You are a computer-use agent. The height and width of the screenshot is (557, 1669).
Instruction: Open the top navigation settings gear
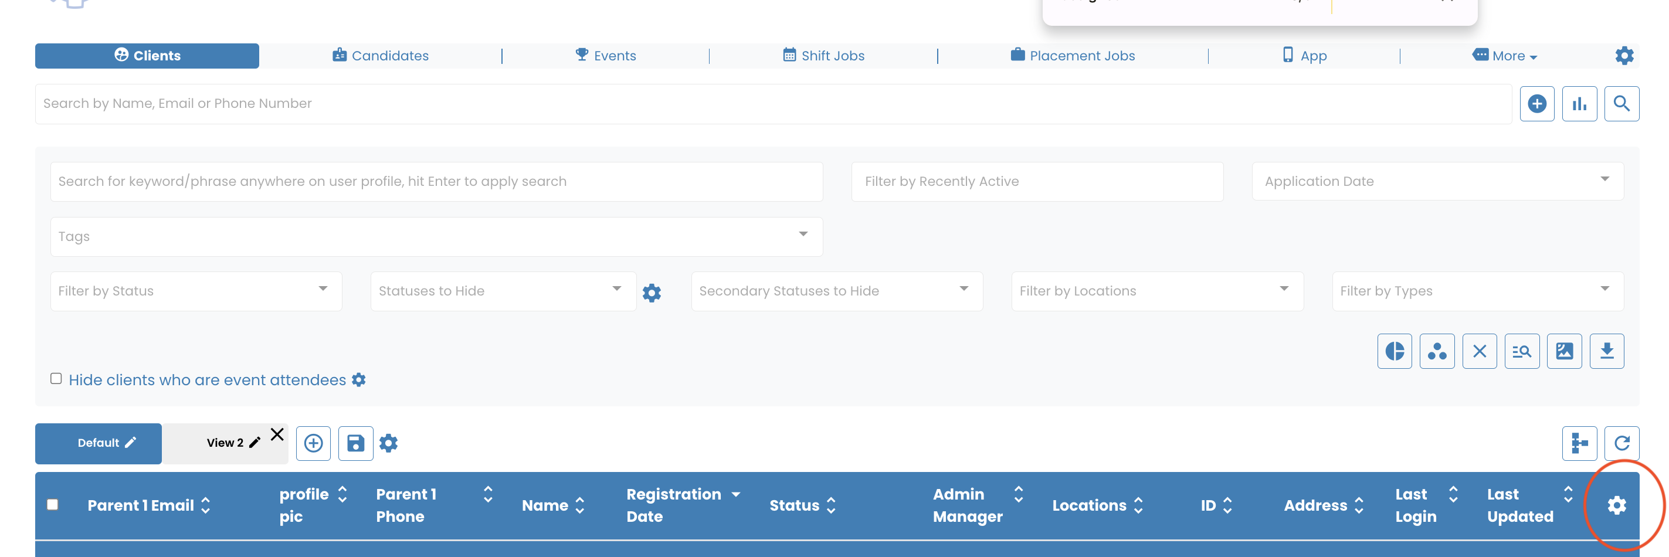pyautogui.click(x=1624, y=56)
